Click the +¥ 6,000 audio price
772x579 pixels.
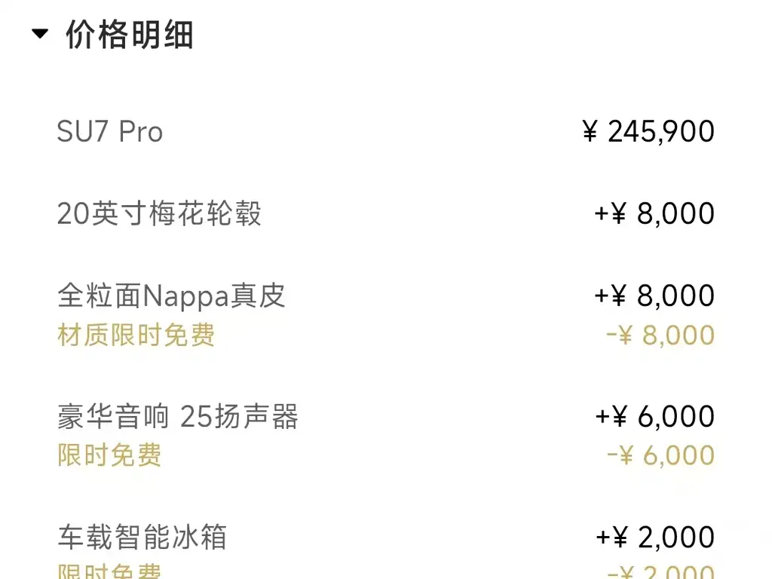(x=655, y=416)
